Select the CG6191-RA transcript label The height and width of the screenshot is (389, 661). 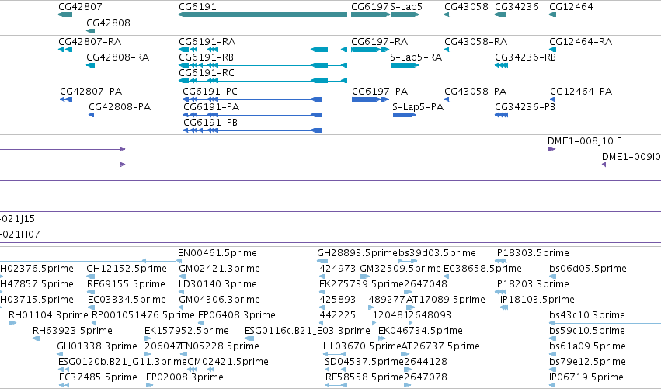[x=207, y=42]
